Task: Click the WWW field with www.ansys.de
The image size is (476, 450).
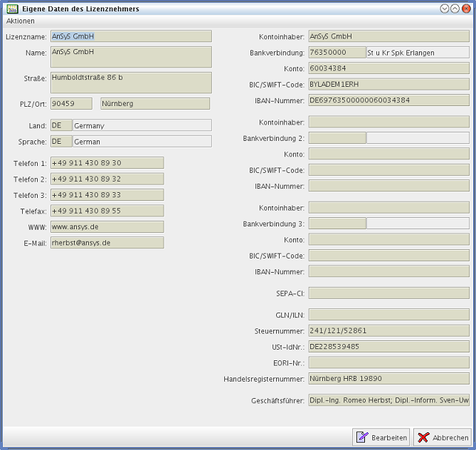Action: coord(107,226)
